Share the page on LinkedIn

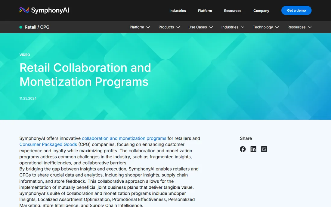pyautogui.click(x=253, y=149)
